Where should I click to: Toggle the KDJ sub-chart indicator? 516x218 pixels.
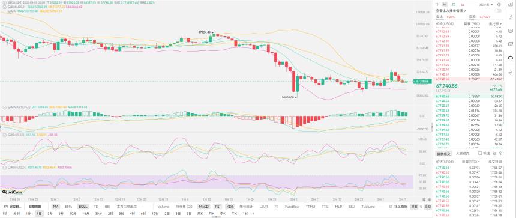[229, 207]
